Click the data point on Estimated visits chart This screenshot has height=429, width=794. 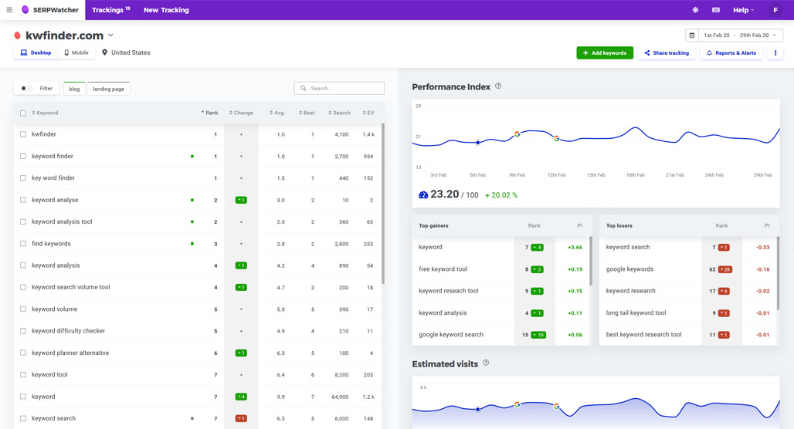click(477, 409)
